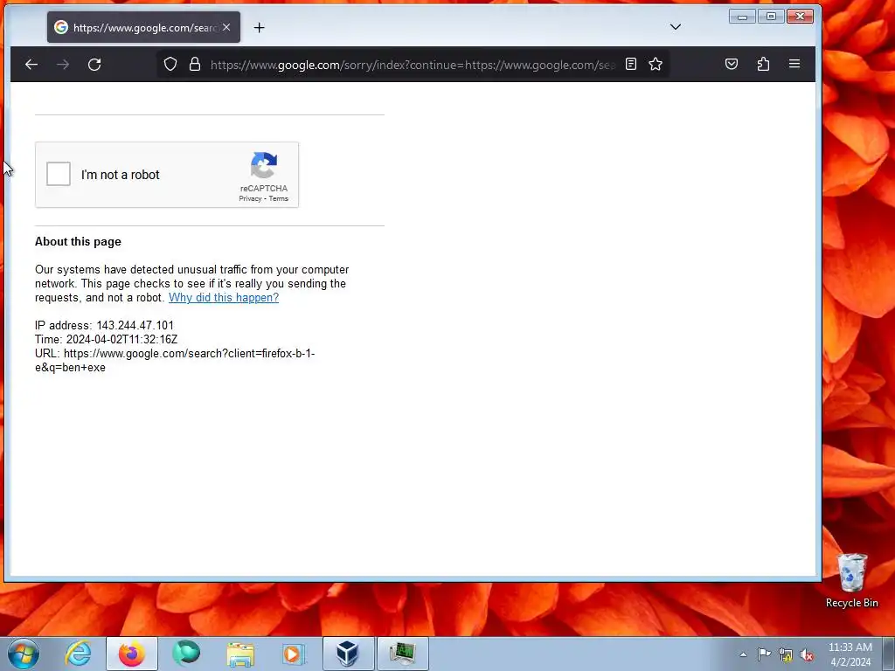The height and width of the screenshot is (671, 895).
Task: Click the About this page heading
Action: 78,241
